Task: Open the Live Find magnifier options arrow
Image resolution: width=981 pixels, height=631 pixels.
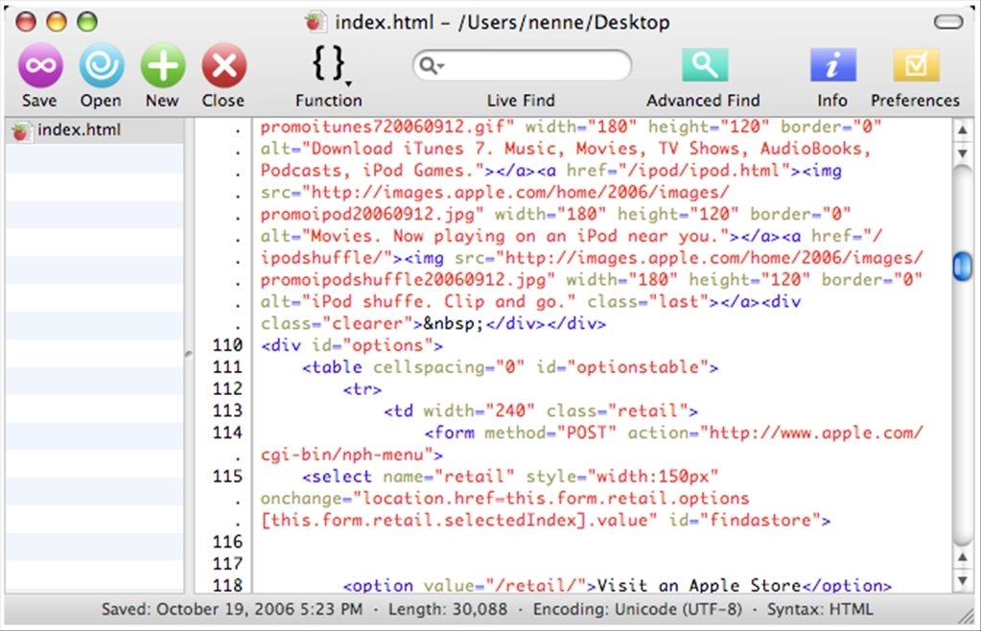Action: (x=432, y=65)
